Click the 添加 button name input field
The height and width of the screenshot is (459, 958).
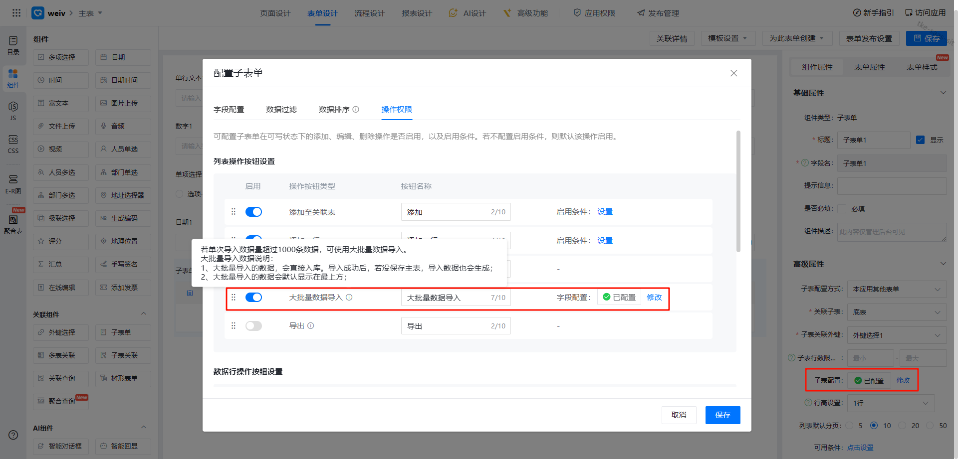click(447, 212)
